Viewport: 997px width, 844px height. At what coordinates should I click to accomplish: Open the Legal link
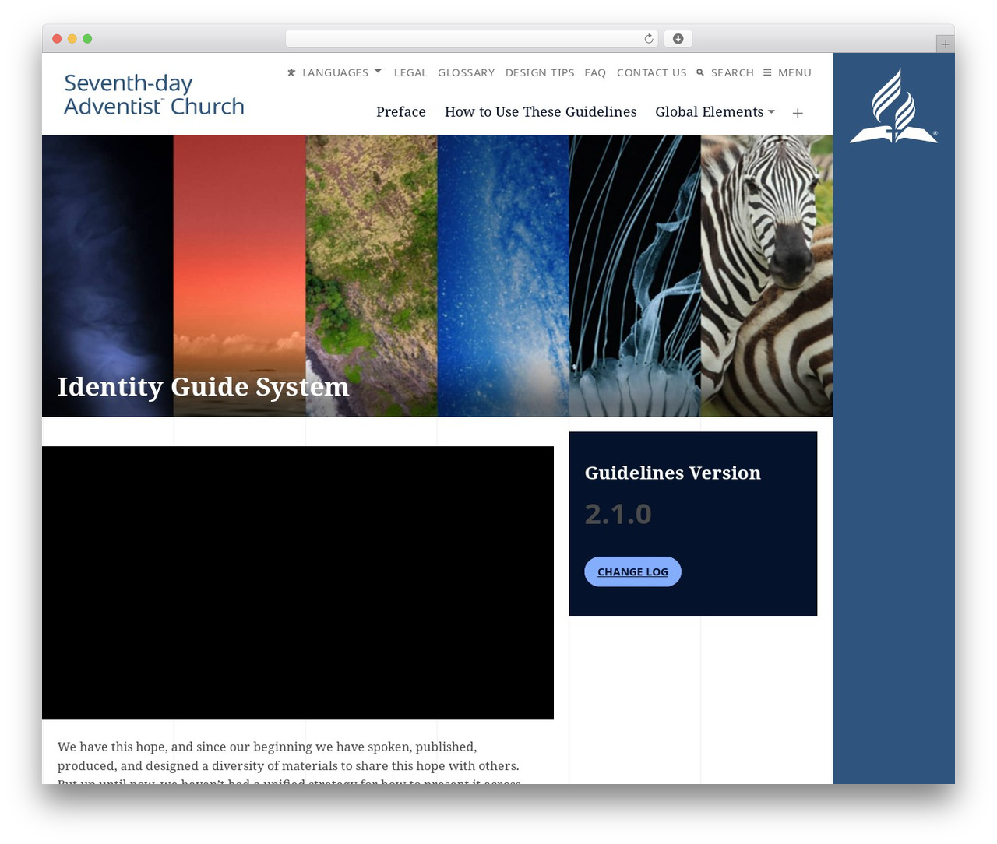(410, 72)
